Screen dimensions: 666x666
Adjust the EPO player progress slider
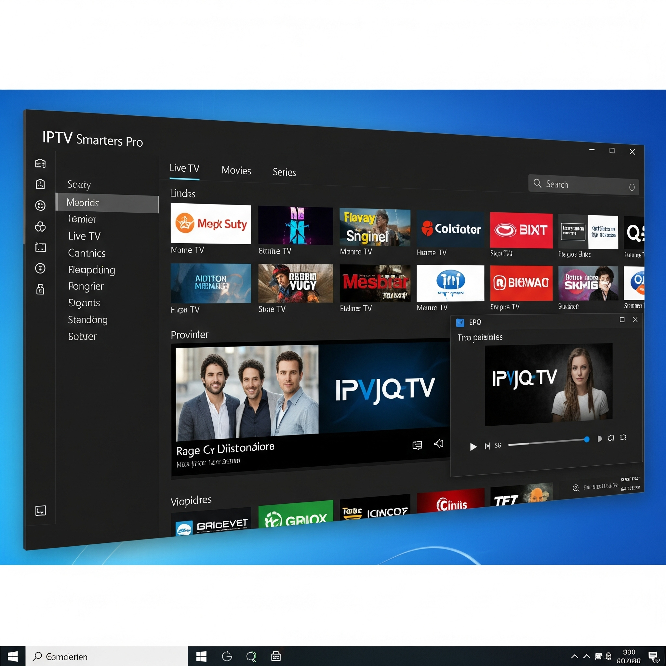(549, 442)
